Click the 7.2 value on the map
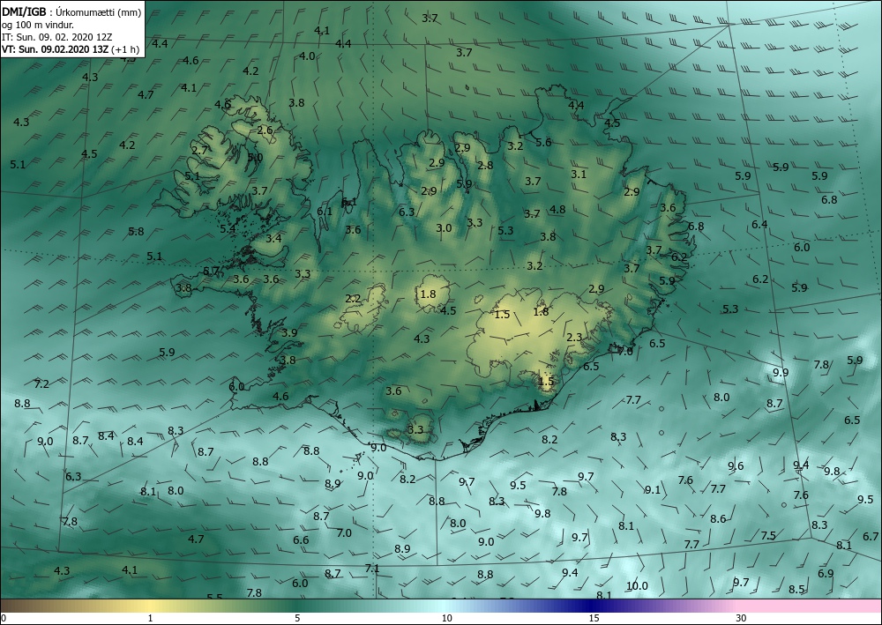882x625 pixels. [41, 383]
